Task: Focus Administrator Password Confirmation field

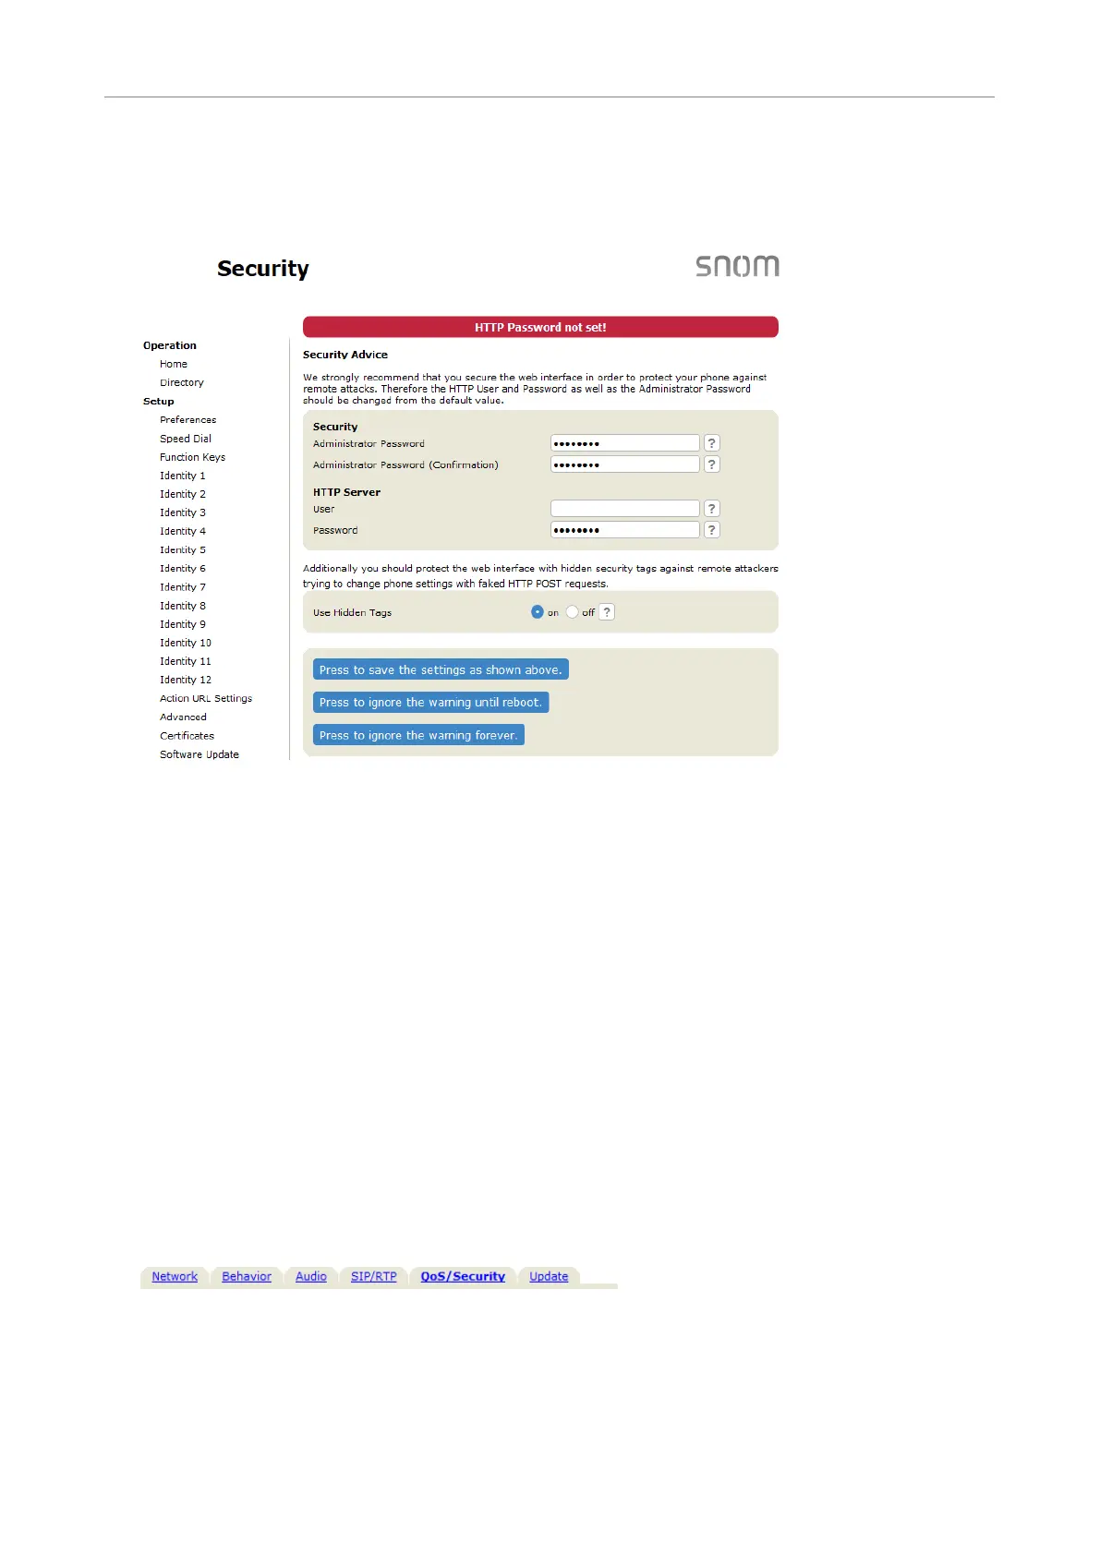Action: pos(624,464)
